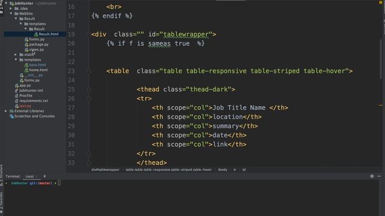Collapse templates folder inside Result
The image size is (385, 216).
click(x=21, y=24)
